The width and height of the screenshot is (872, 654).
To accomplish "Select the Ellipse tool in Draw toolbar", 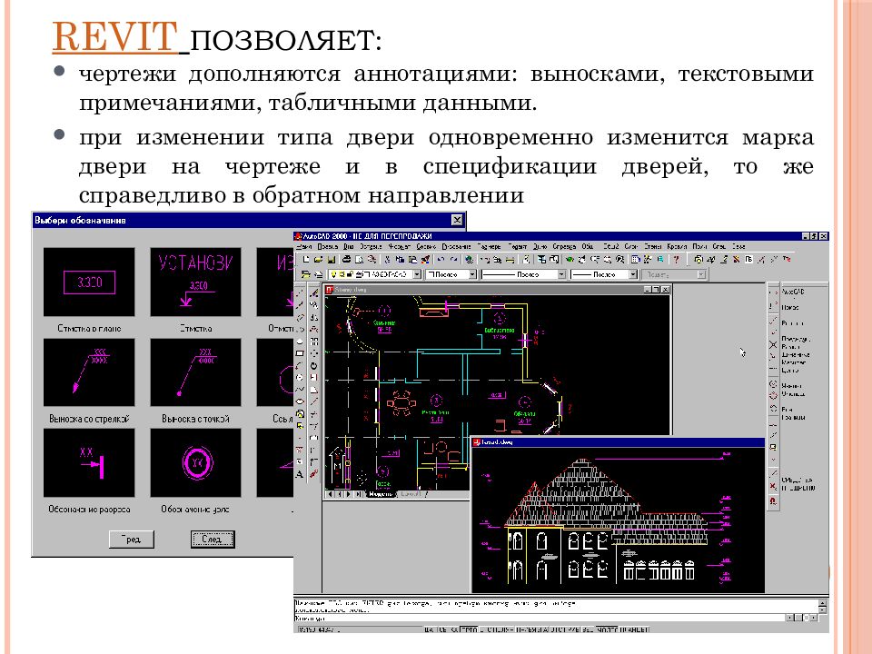I will [x=301, y=401].
